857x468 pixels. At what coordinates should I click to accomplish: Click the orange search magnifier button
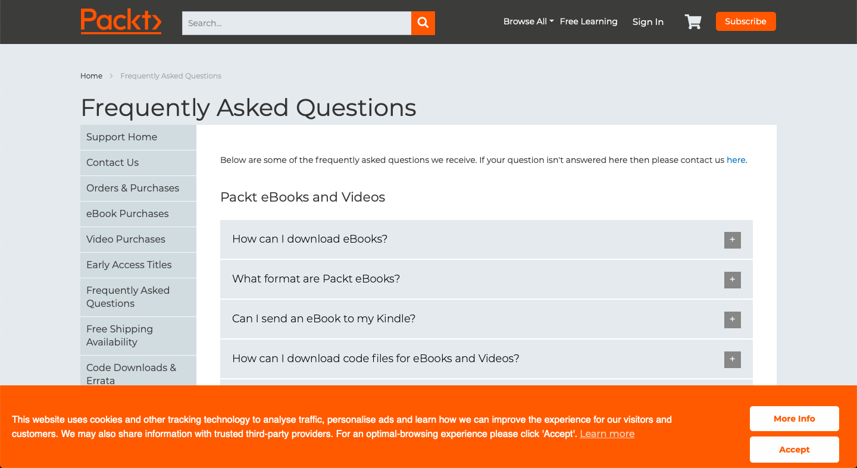coord(423,23)
